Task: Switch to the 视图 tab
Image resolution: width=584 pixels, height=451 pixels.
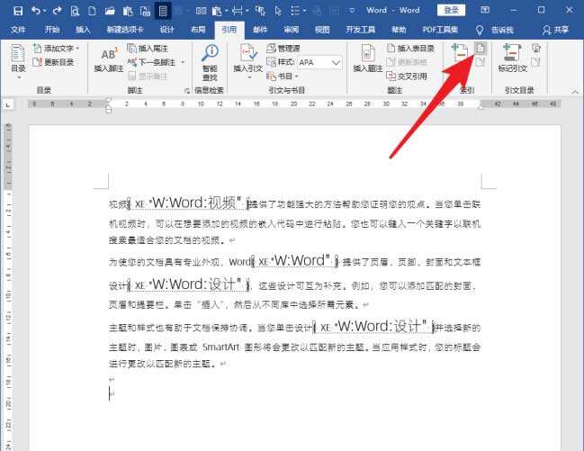Action: 322,30
